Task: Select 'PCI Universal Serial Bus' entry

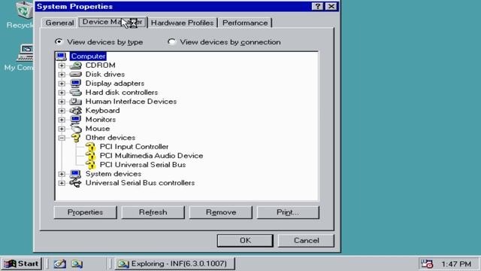Action: (143, 165)
